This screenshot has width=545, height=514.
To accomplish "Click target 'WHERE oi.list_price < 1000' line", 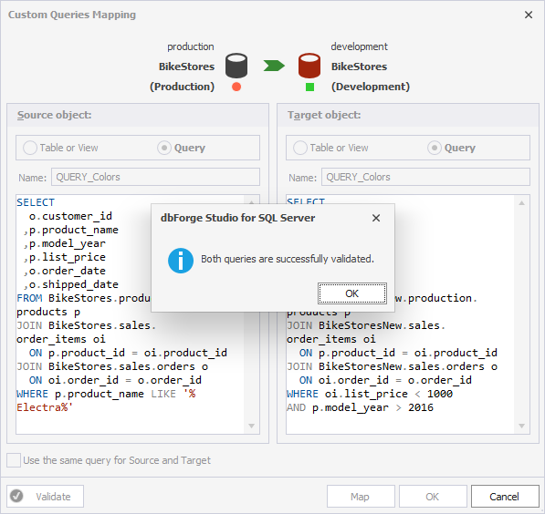I will click(x=370, y=394).
